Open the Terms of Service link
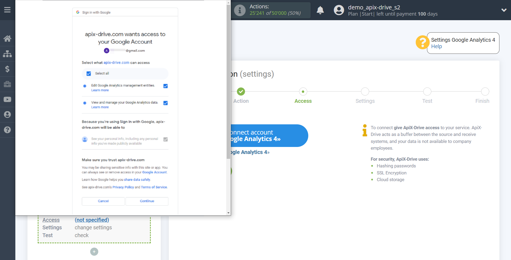 (154, 187)
